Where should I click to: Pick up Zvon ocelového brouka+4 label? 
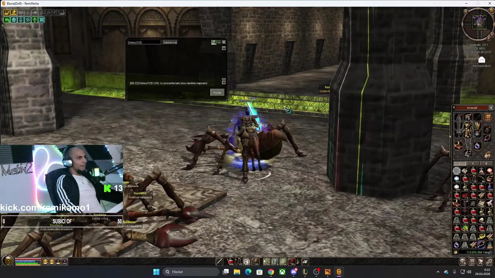pos(56,229)
